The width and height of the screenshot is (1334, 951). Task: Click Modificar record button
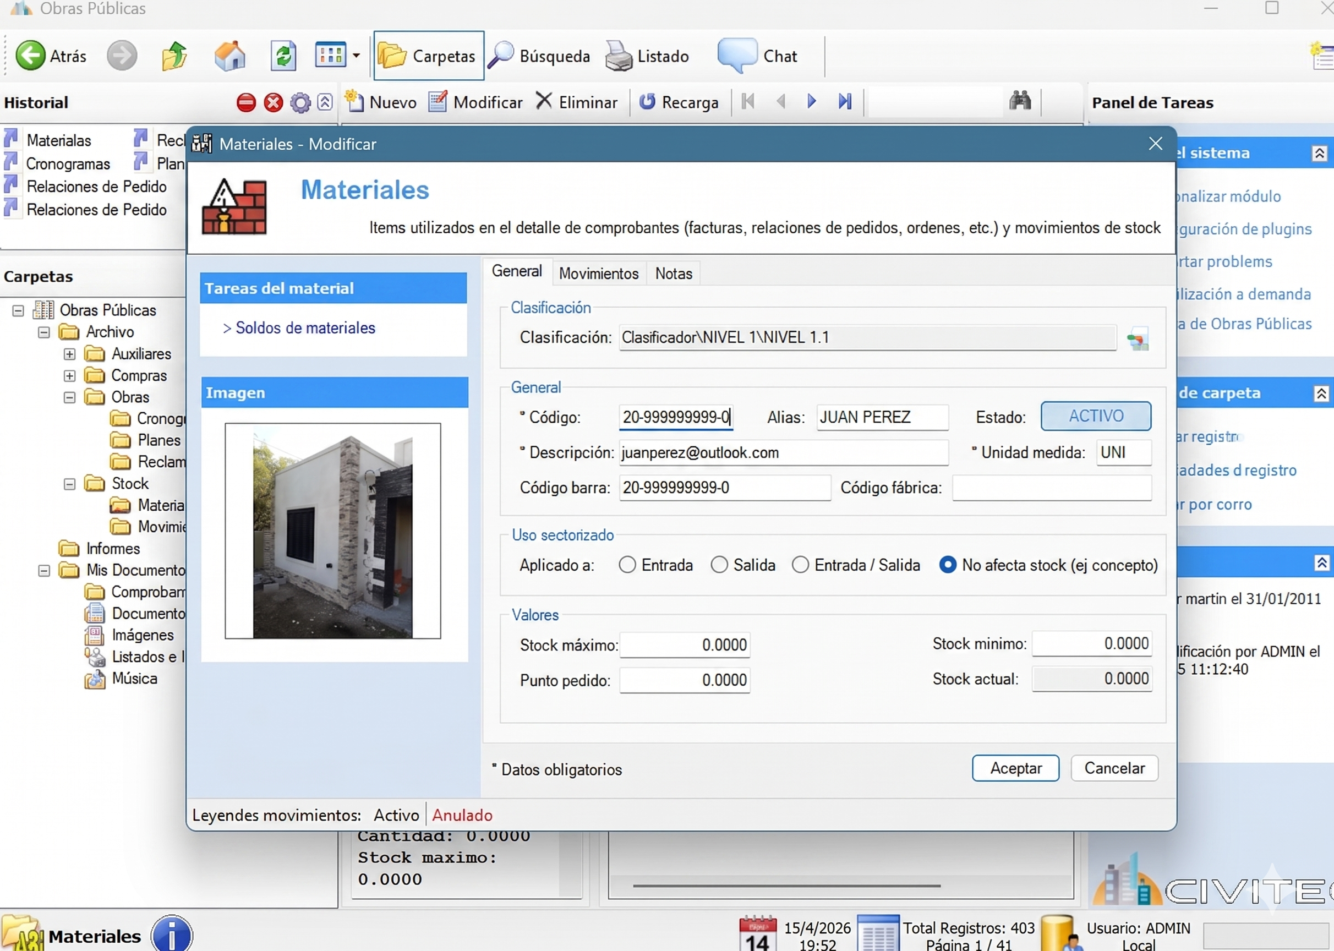pos(475,102)
